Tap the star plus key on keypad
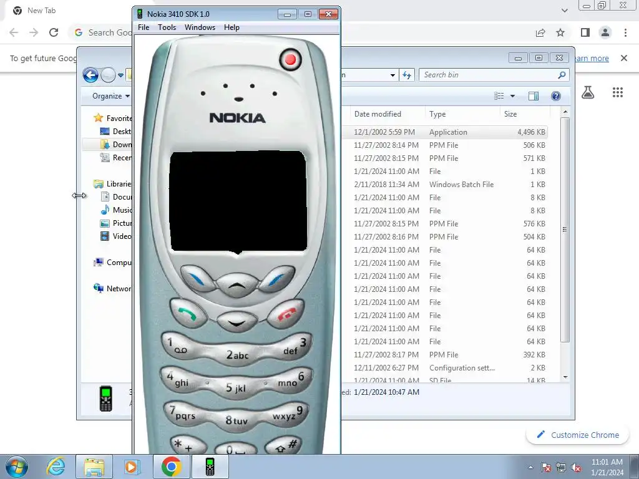Viewport: 639px width, 479px height. 188,445
